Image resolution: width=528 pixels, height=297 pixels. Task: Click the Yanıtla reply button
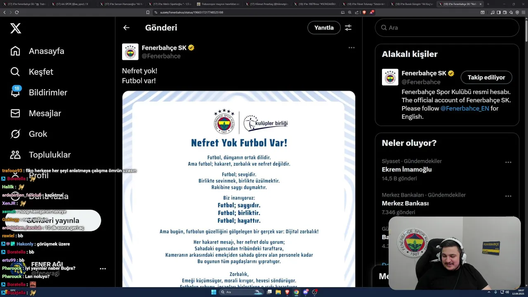click(x=324, y=28)
